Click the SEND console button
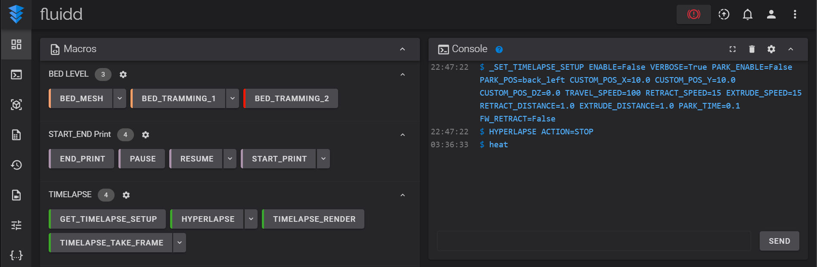This screenshot has width=817, height=267. click(780, 241)
